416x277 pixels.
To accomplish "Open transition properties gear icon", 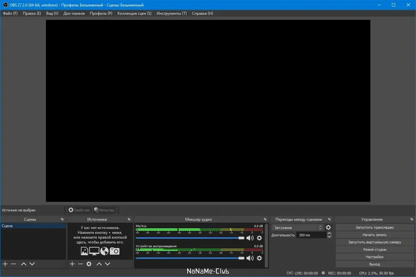I will point(328,227).
